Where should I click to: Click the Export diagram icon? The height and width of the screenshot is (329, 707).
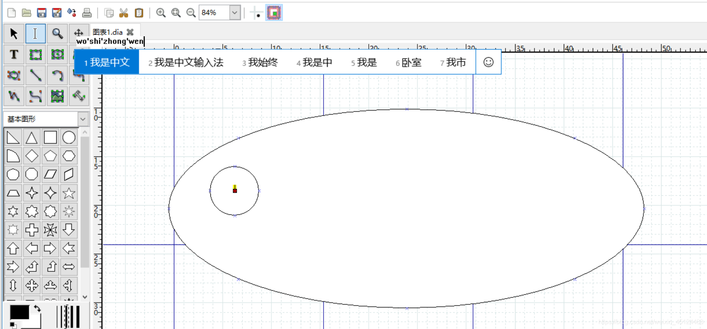[x=72, y=13]
